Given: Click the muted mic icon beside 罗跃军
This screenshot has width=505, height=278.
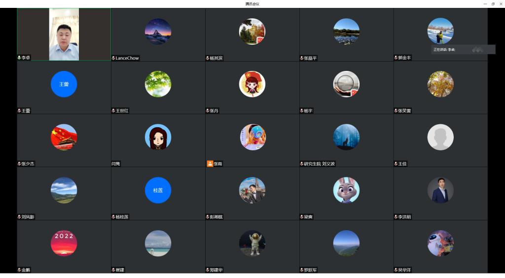Looking at the screenshot, I should (302, 270).
